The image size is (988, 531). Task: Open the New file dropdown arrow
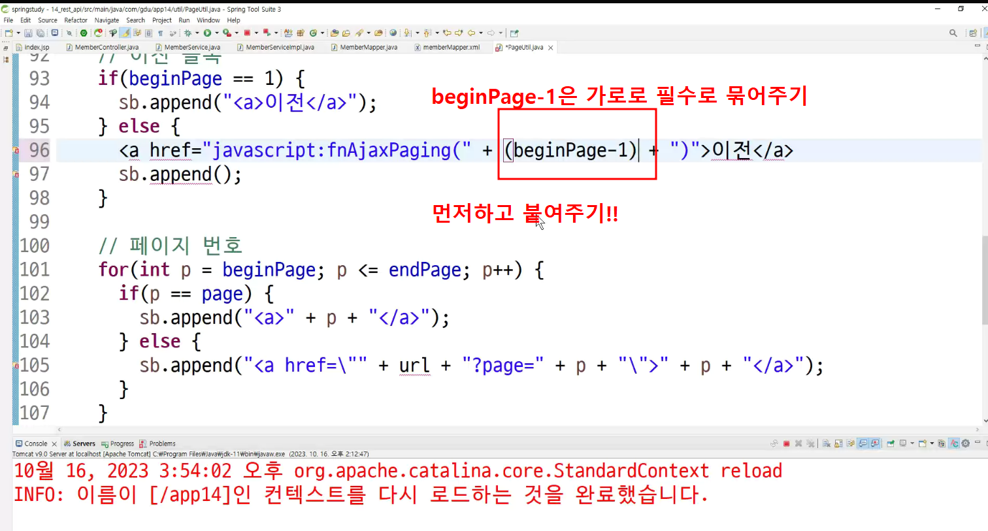[x=18, y=33]
